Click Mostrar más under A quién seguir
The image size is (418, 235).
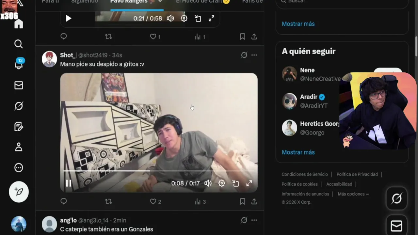coord(298,152)
